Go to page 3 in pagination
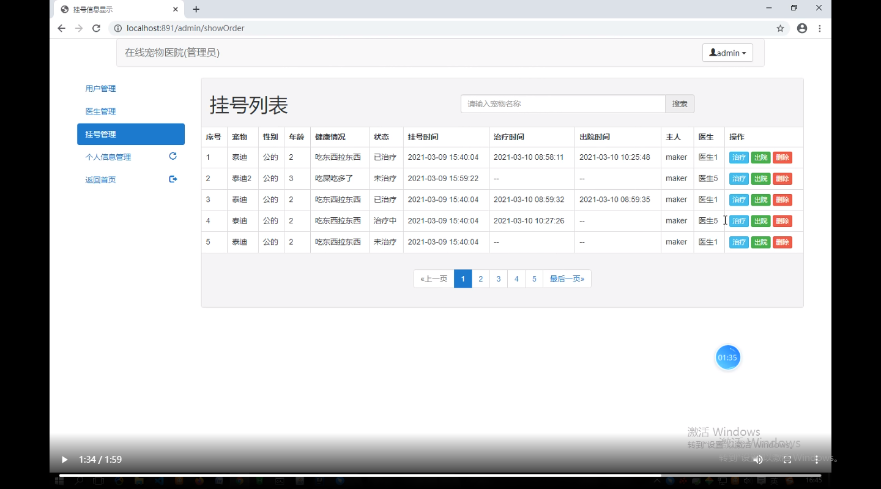This screenshot has width=881, height=489. coord(499,278)
